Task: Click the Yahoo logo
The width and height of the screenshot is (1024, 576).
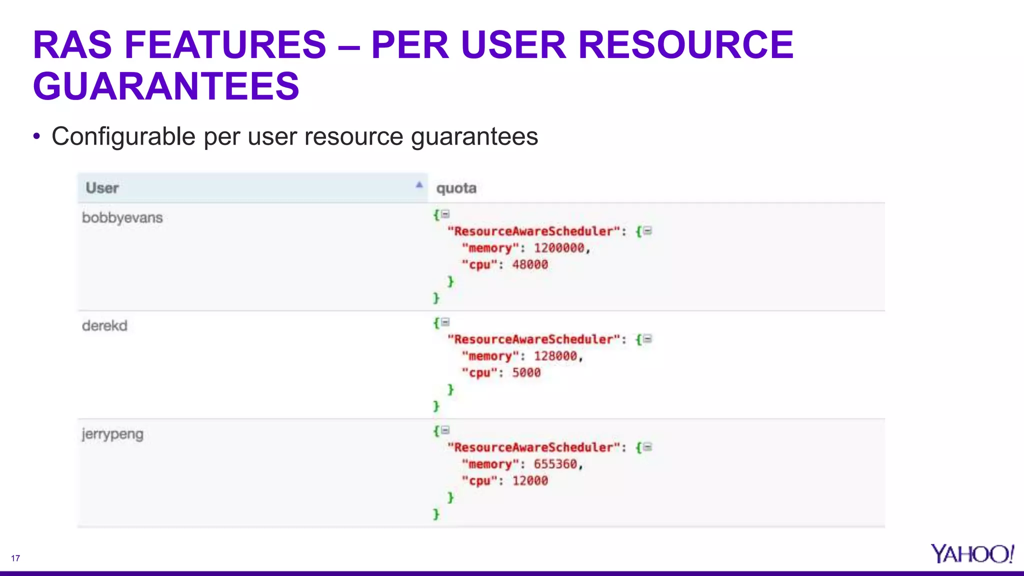Action: [x=972, y=554]
